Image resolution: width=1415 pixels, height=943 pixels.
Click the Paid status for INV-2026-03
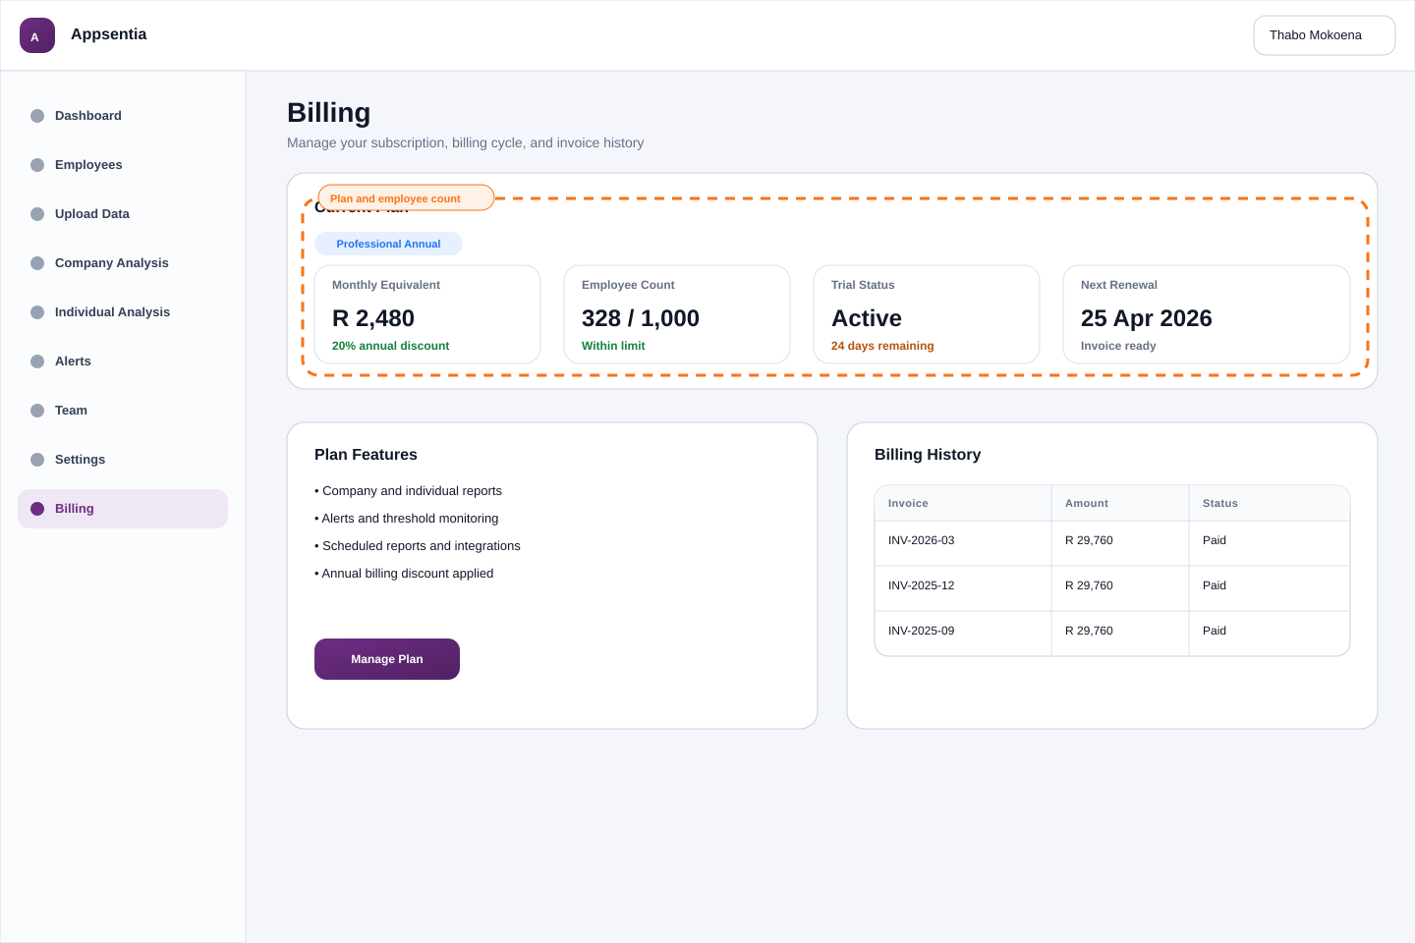click(x=1215, y=540)
